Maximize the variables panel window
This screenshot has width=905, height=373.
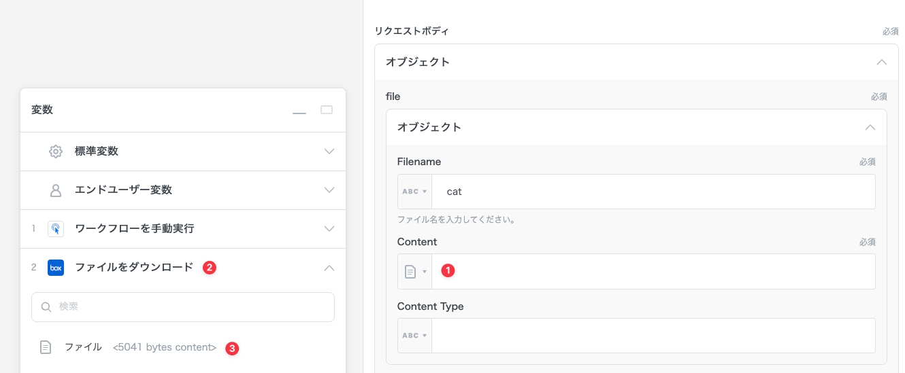pyautogui.click(x=327, y=110)
